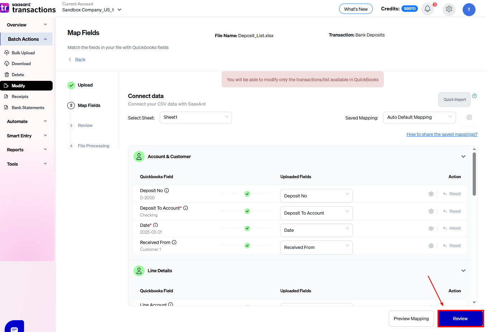This screenshot has height=332, width=487.
Task: Open Bank Statements in sidebar
Action: (x=28, y=108)
